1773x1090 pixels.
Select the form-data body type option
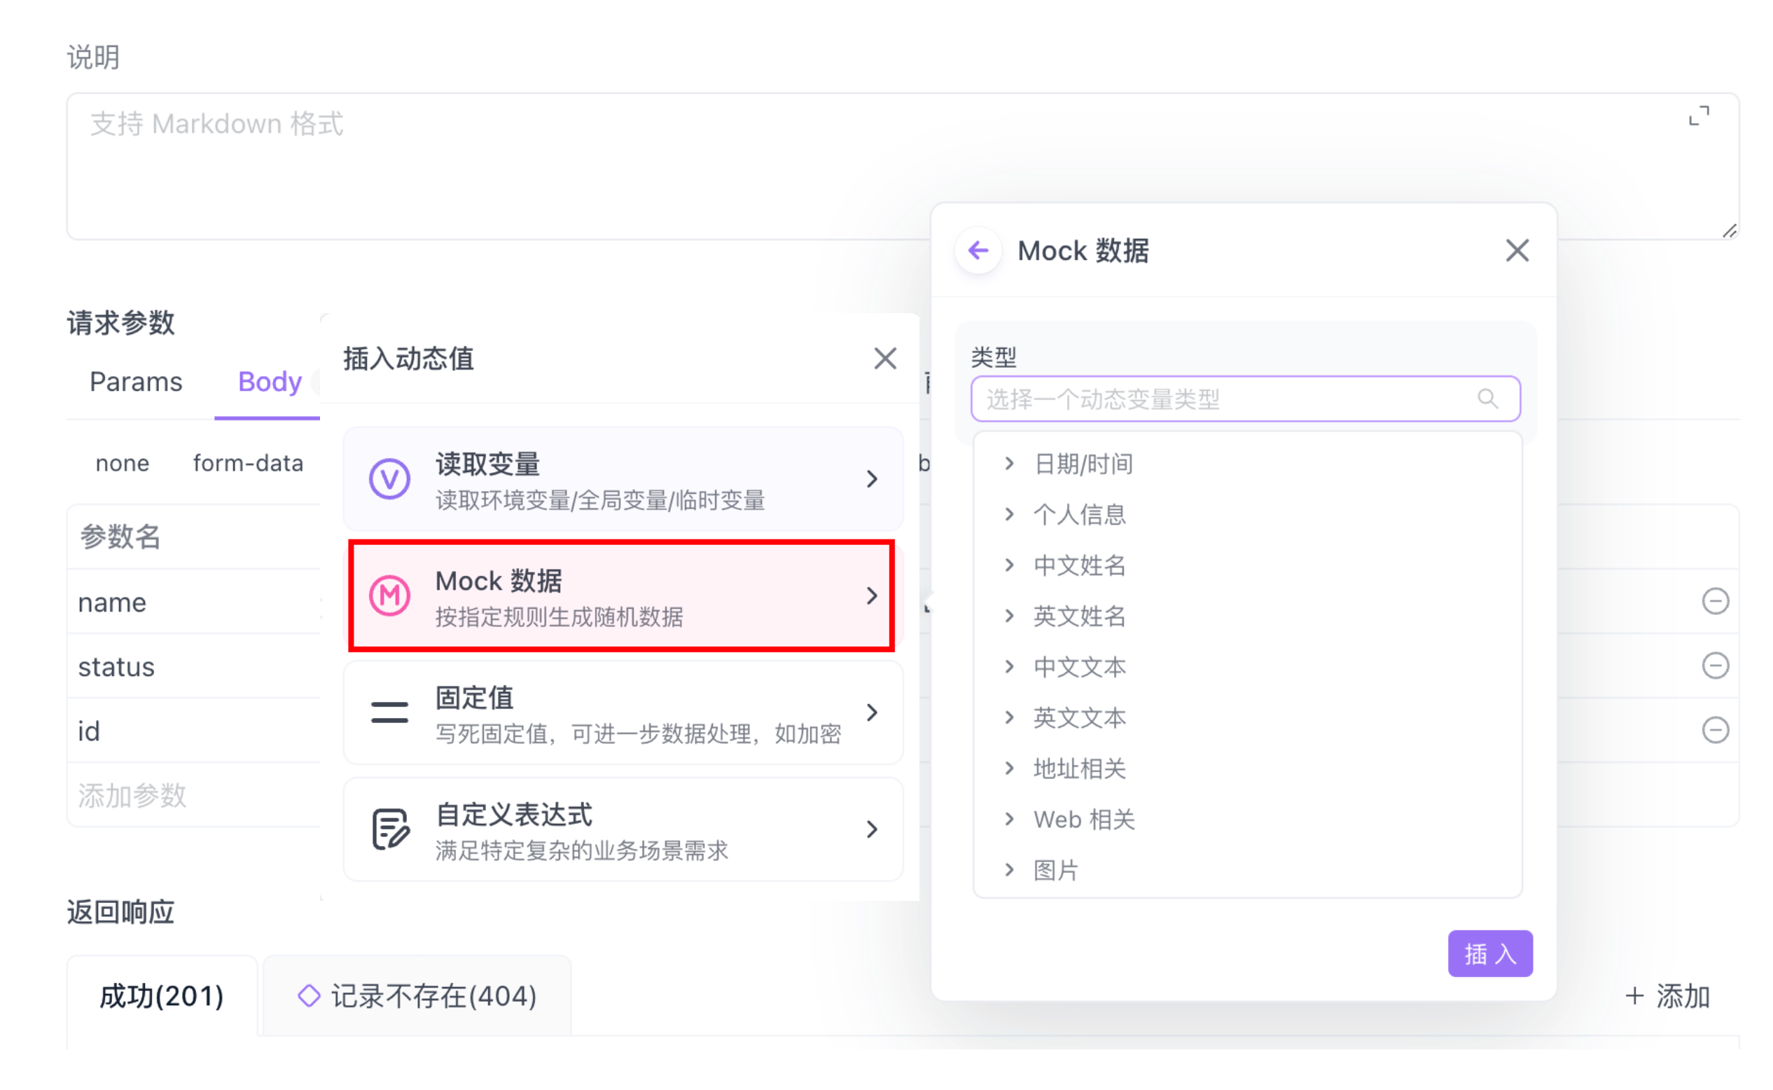[x=248, y=464]
